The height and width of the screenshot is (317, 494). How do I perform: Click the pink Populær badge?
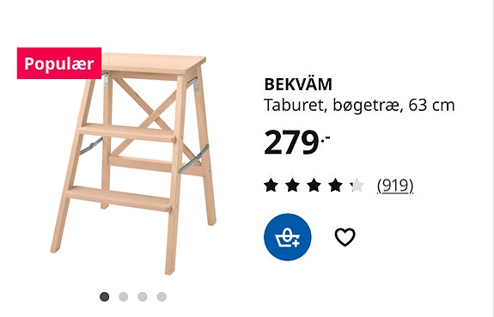(x=59, y=64)
